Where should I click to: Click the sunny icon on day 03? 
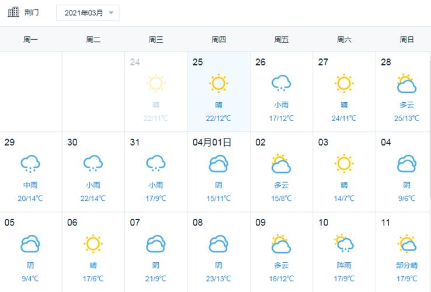point(344,164)
